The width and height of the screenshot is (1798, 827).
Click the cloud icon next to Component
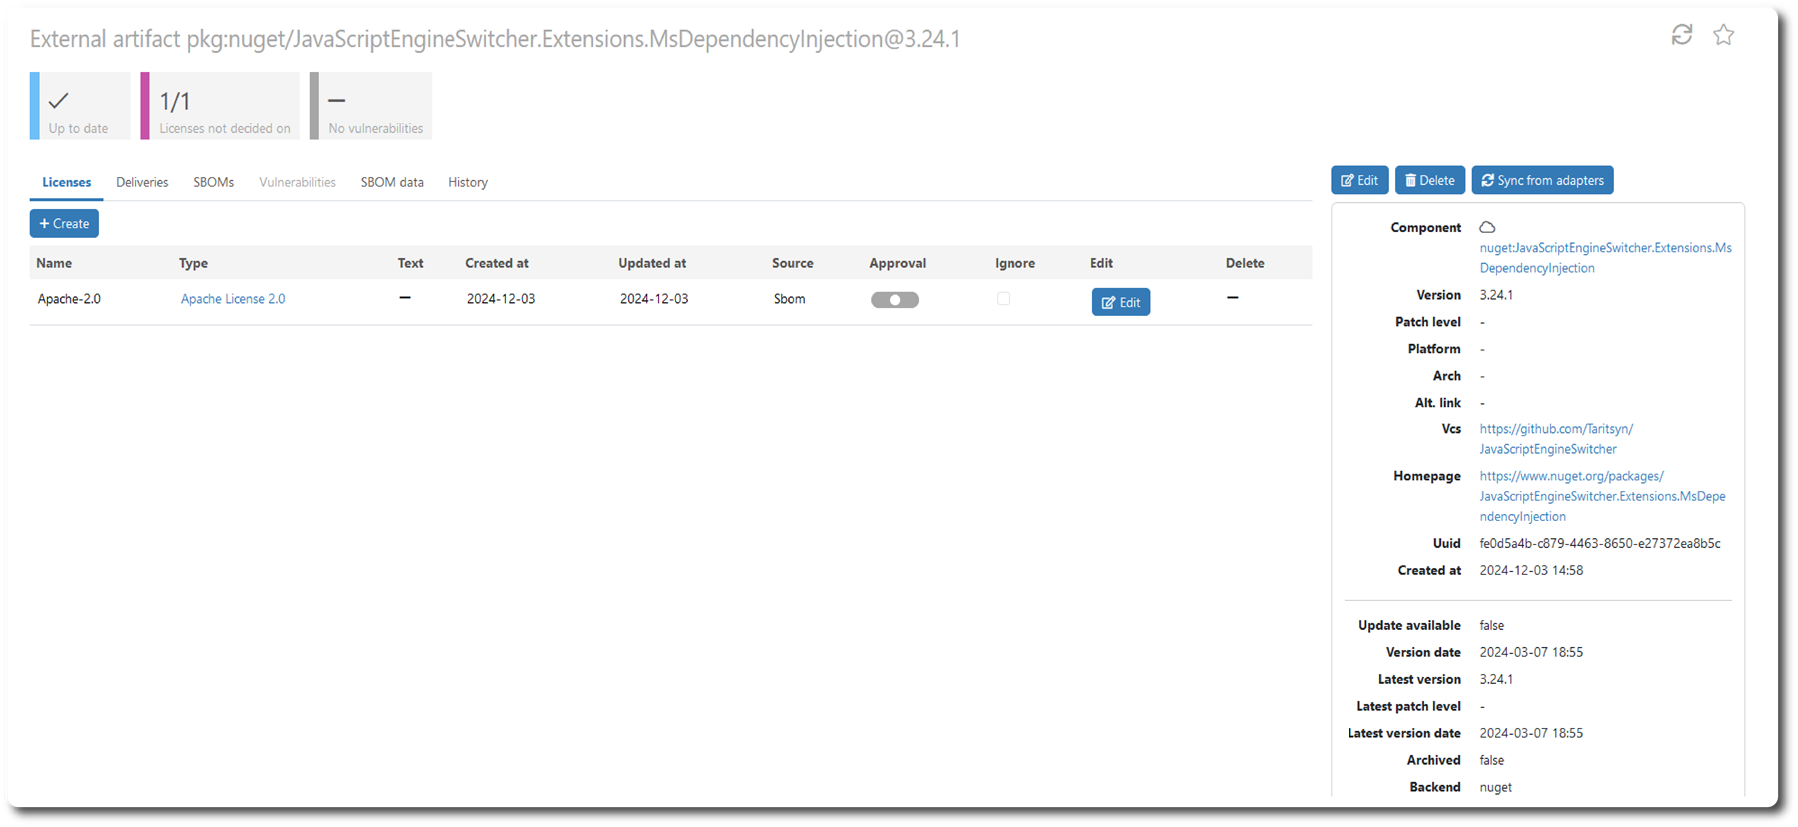coord(1487,227)
